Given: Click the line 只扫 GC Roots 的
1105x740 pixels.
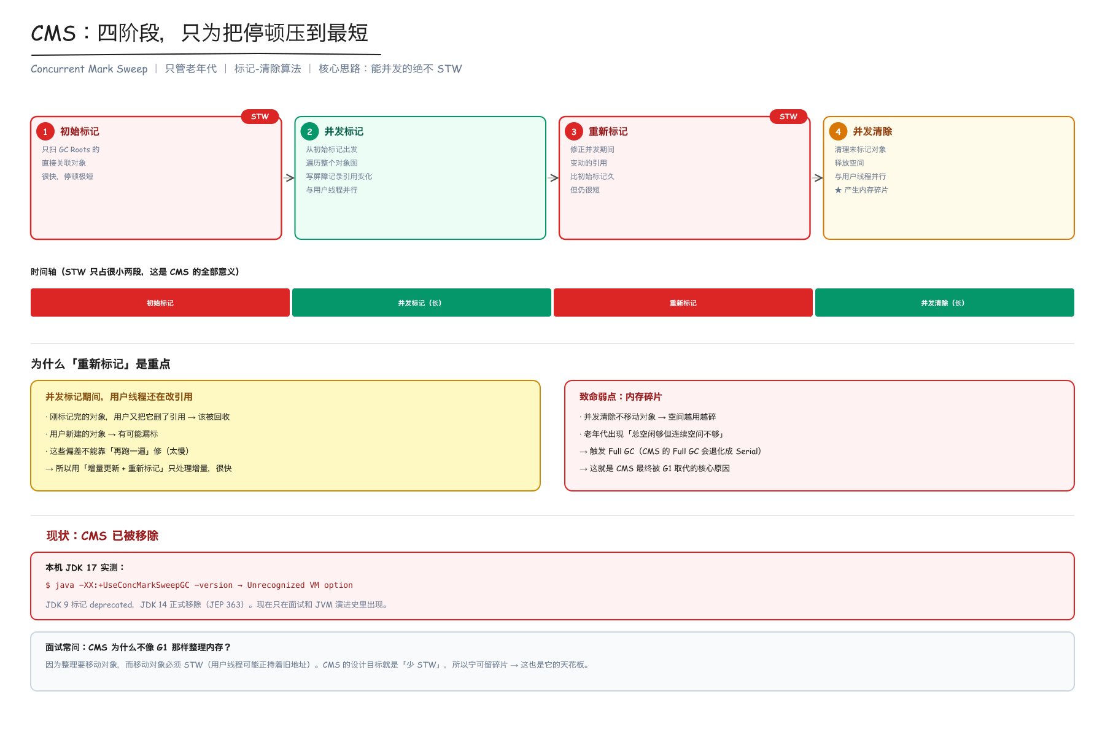Looking at the screenshot, I should coord(71,150).
